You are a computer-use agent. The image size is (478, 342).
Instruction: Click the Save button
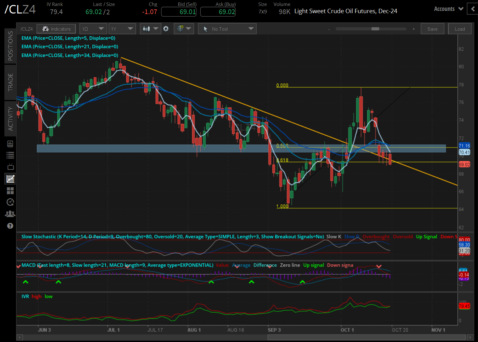point(432,28)
